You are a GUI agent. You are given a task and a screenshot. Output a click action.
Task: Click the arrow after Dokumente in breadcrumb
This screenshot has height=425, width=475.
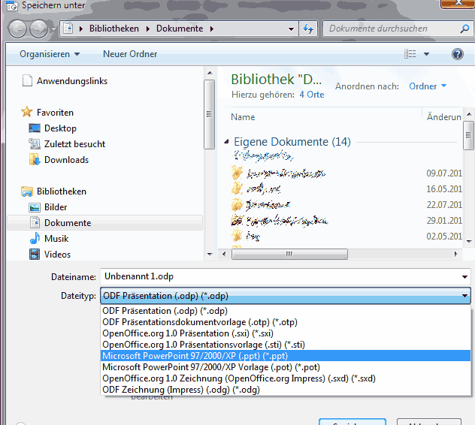(x=212, y=29)
